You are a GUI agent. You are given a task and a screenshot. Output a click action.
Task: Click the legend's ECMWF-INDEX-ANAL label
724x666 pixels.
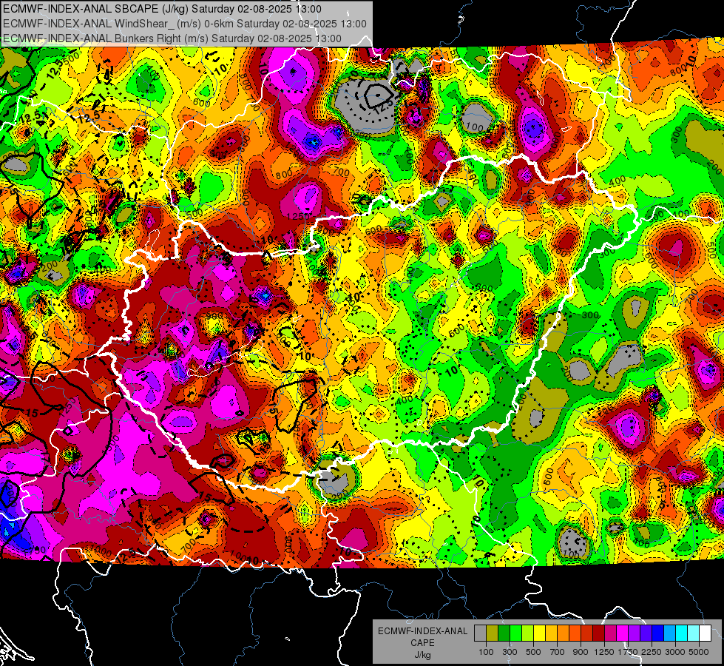[x=422, y=631]
